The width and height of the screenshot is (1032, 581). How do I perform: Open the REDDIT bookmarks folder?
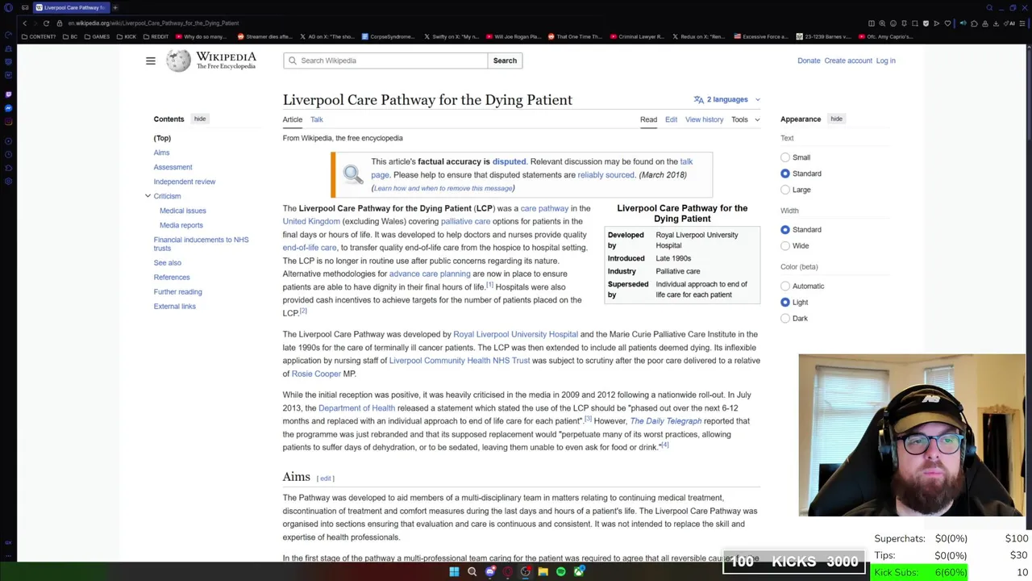[x=156, y=36]
